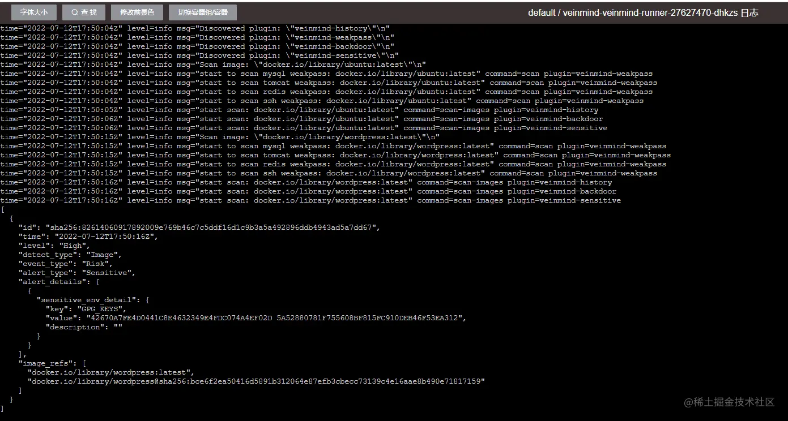Select the Scan image ubuntu:latest log line

[x=213, y=65]
